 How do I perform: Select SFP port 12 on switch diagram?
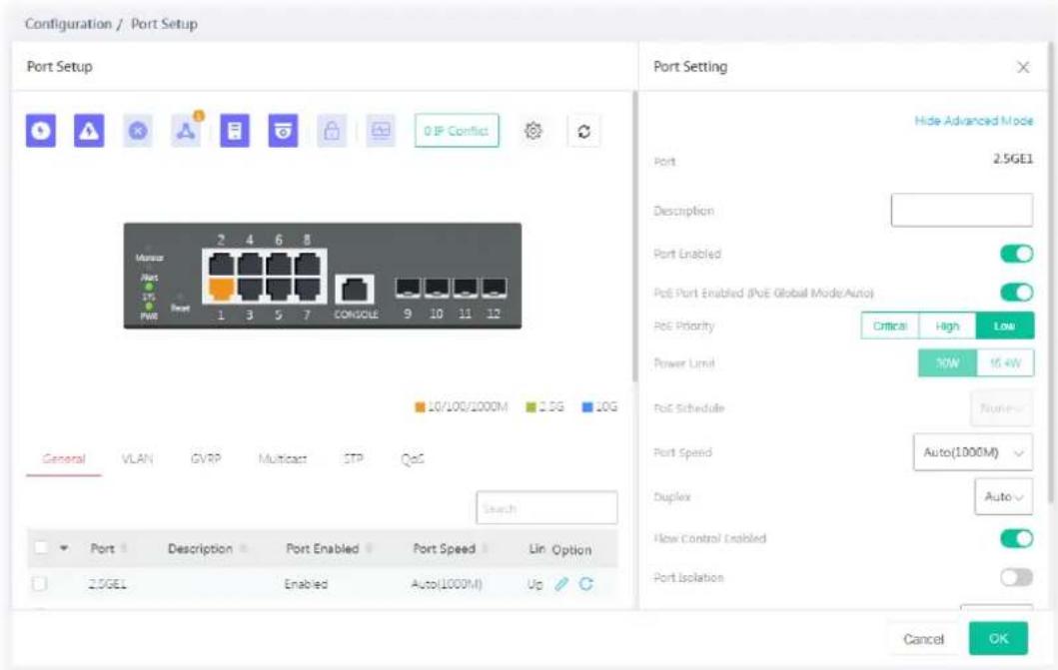[494, 288]
